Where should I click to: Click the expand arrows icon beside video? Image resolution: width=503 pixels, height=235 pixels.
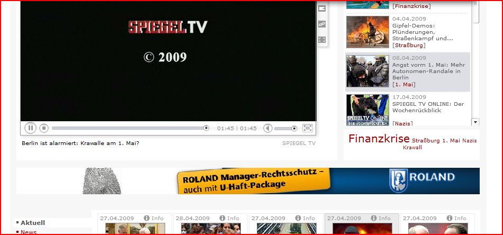[322, 40]
